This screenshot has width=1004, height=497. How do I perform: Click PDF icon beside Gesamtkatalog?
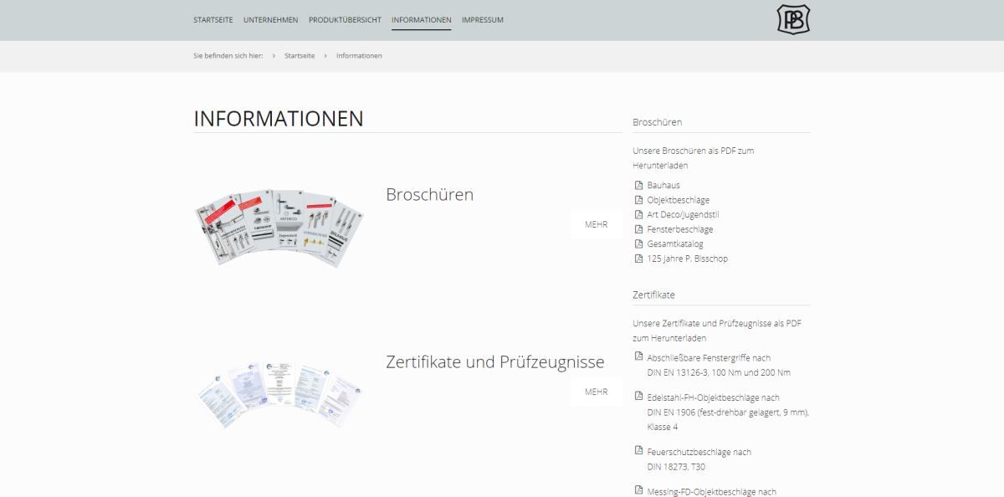click(x=639, y=244)
